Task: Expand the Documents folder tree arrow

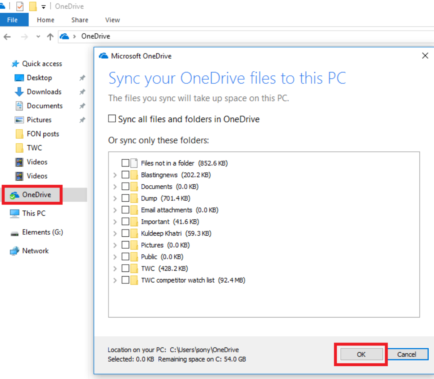Action: [x=115, y=187]
